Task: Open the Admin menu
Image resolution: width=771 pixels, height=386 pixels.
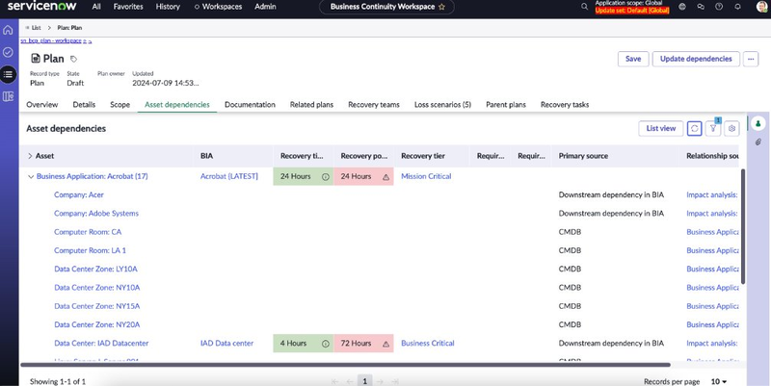Action: tap(265, 7)
